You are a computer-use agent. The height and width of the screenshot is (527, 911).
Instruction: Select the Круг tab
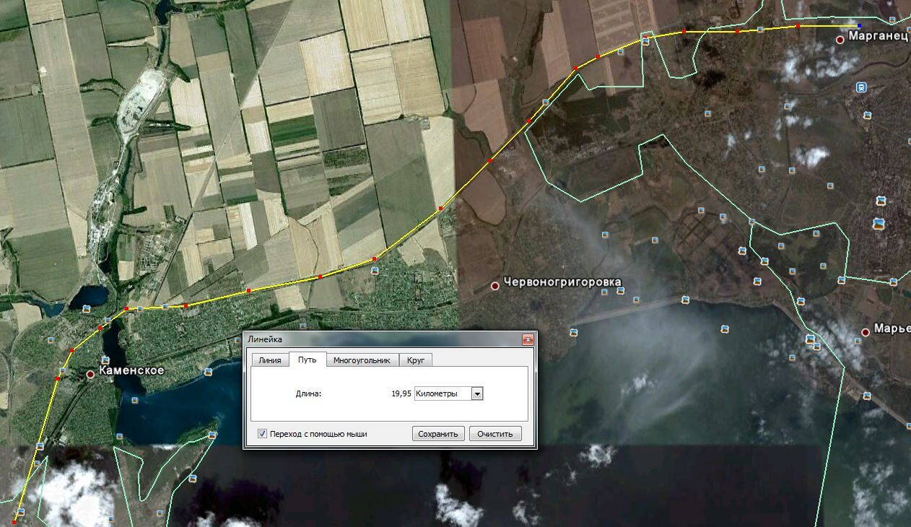point(415,360)
